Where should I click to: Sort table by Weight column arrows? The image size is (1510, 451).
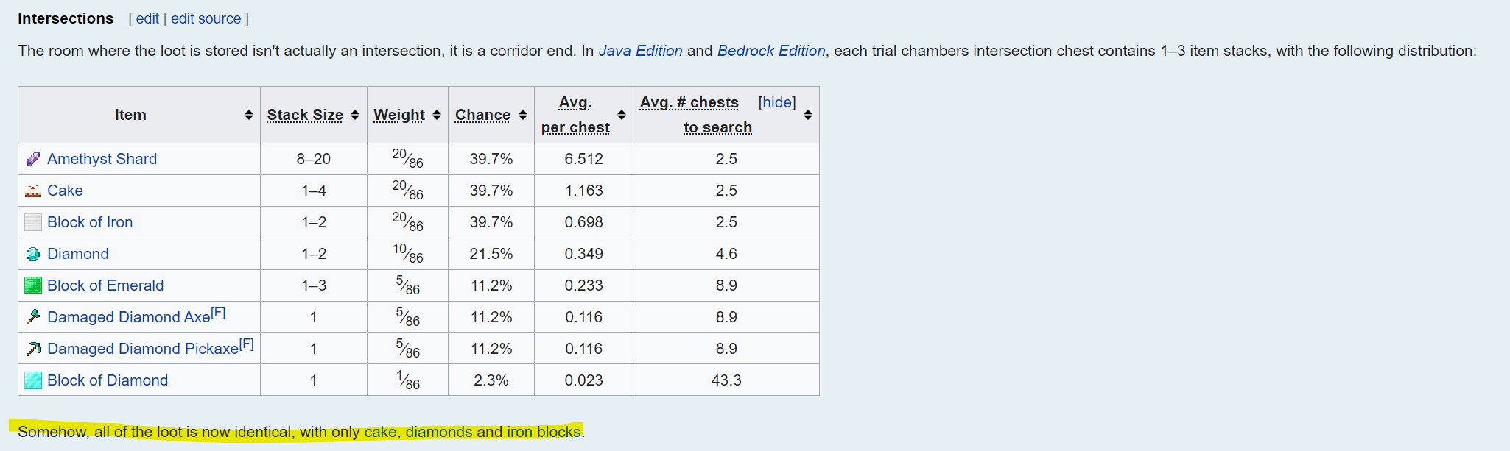(x=437, y=115)
